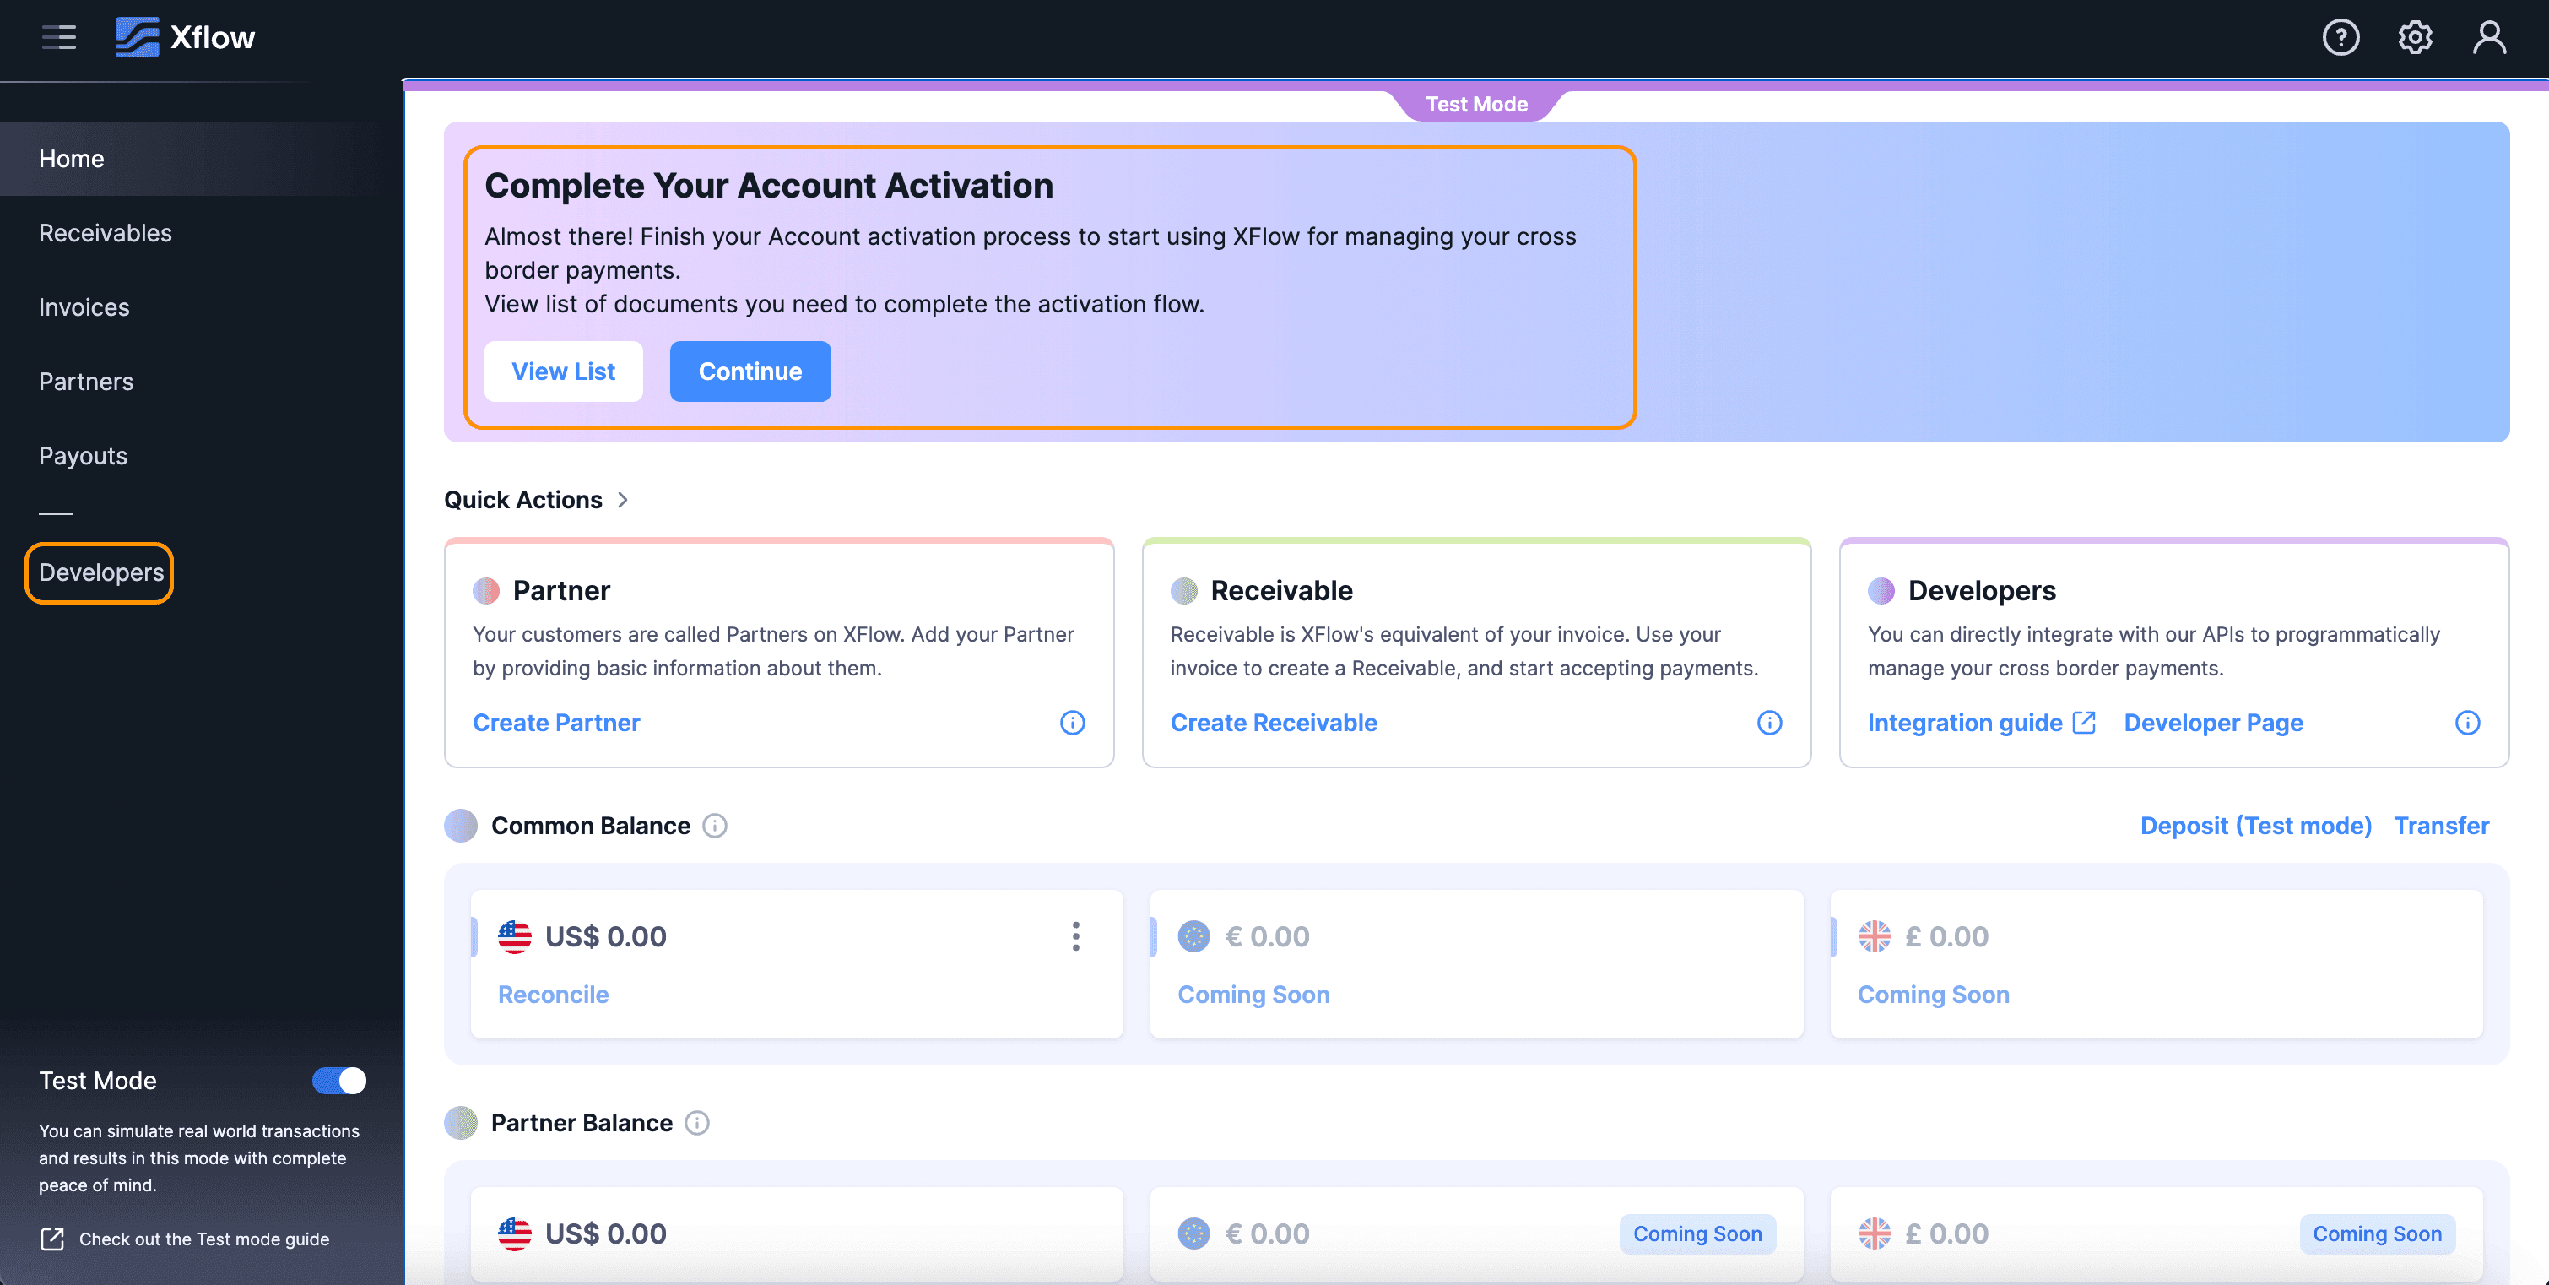Open US$ balance three-dot menu
Viewport: 2549px width, 1285px height.
pyautogui.click(x=1075, y=935)
